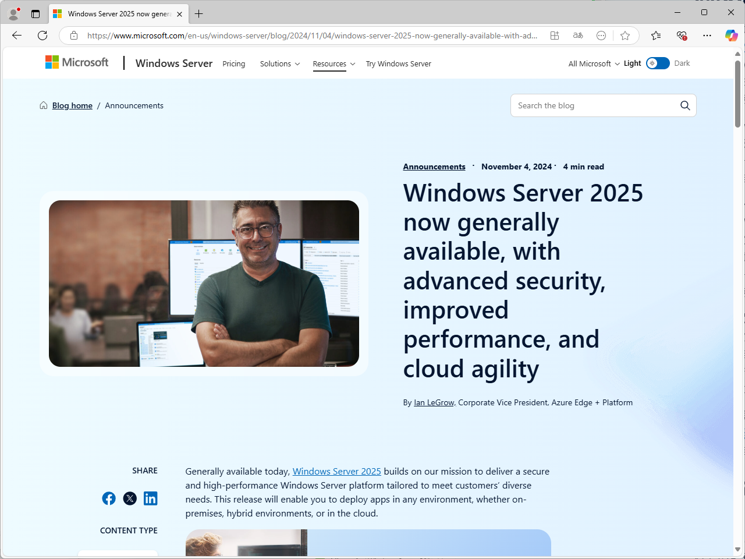Add this page to favorites

click(625, 36)
